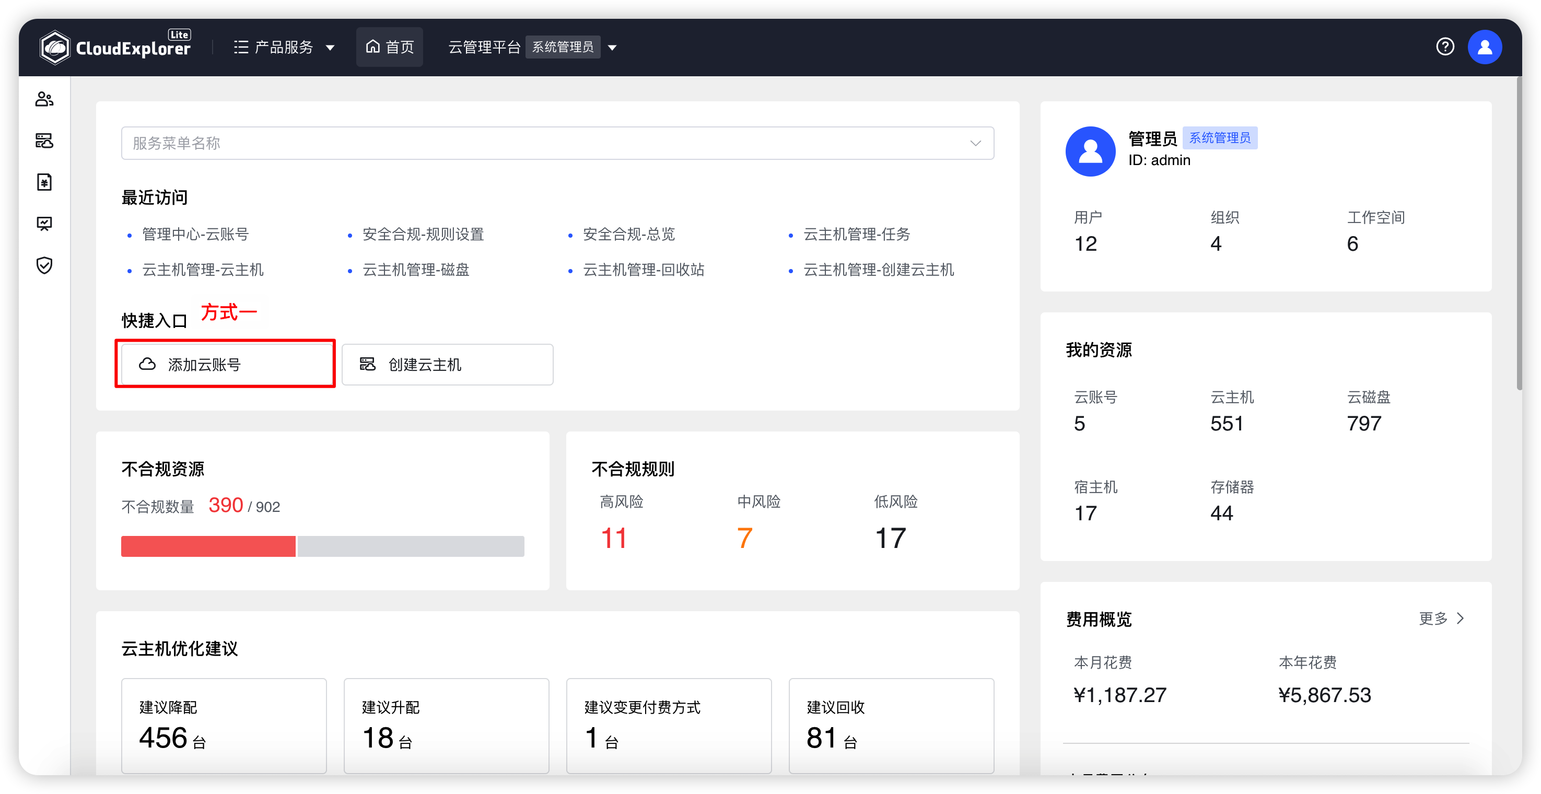The width and height of the screenshot is (1541, 794).
Task: Click the 本月花费 value ¥1,187.27
Action: point(1120,695)
